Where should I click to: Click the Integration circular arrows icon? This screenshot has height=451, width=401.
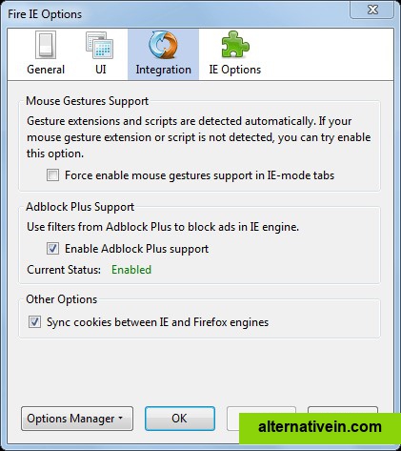click(x=163, y=45)
